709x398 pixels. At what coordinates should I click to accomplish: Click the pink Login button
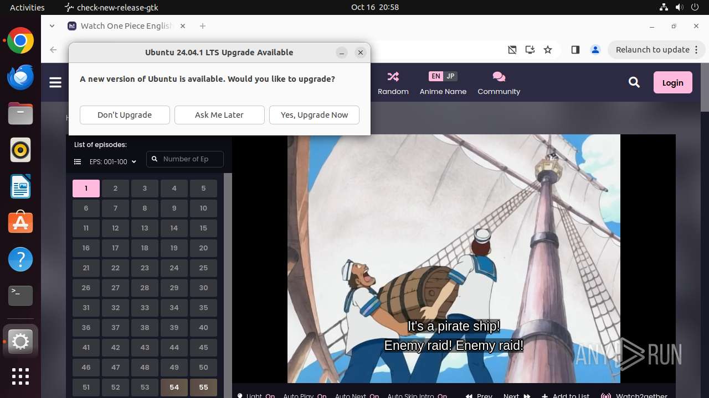click(672, 82)
